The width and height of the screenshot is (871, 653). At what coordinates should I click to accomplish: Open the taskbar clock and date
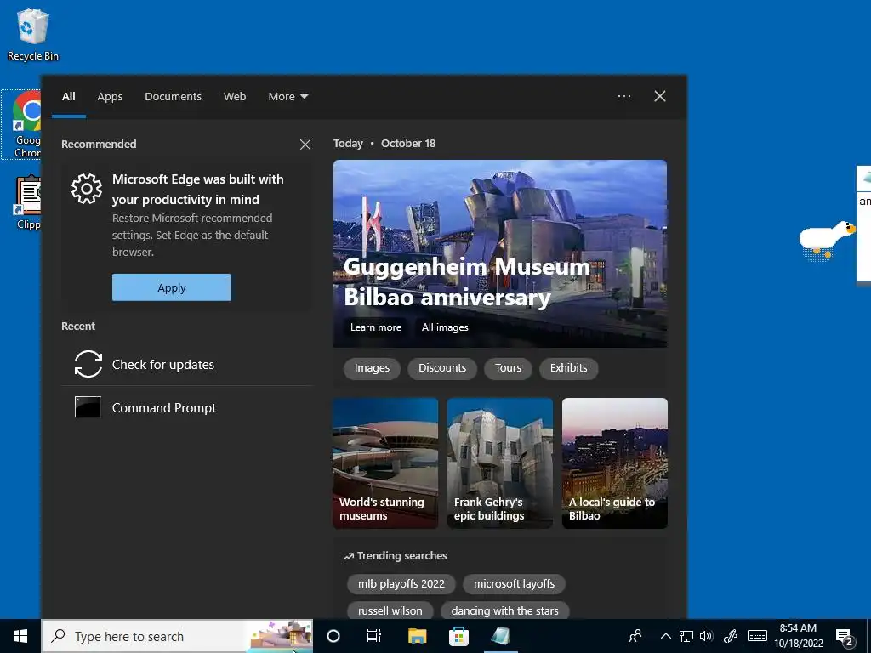tap(798, 636)
